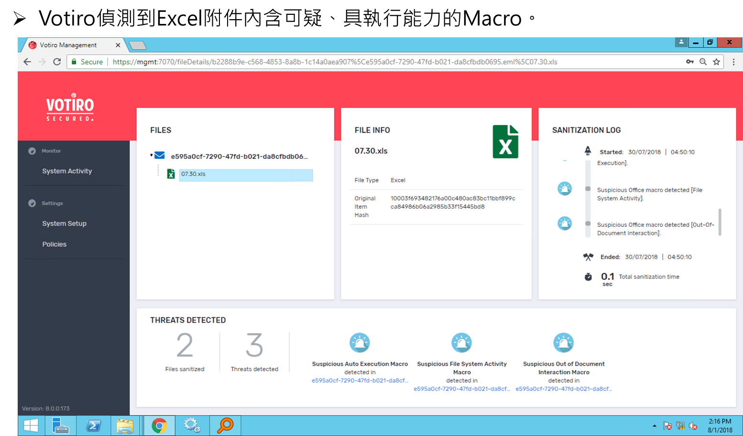Click Suspicious File System Activity Macro alarm icon
Screen dimensions: 743x436
[x=462, y=343]
